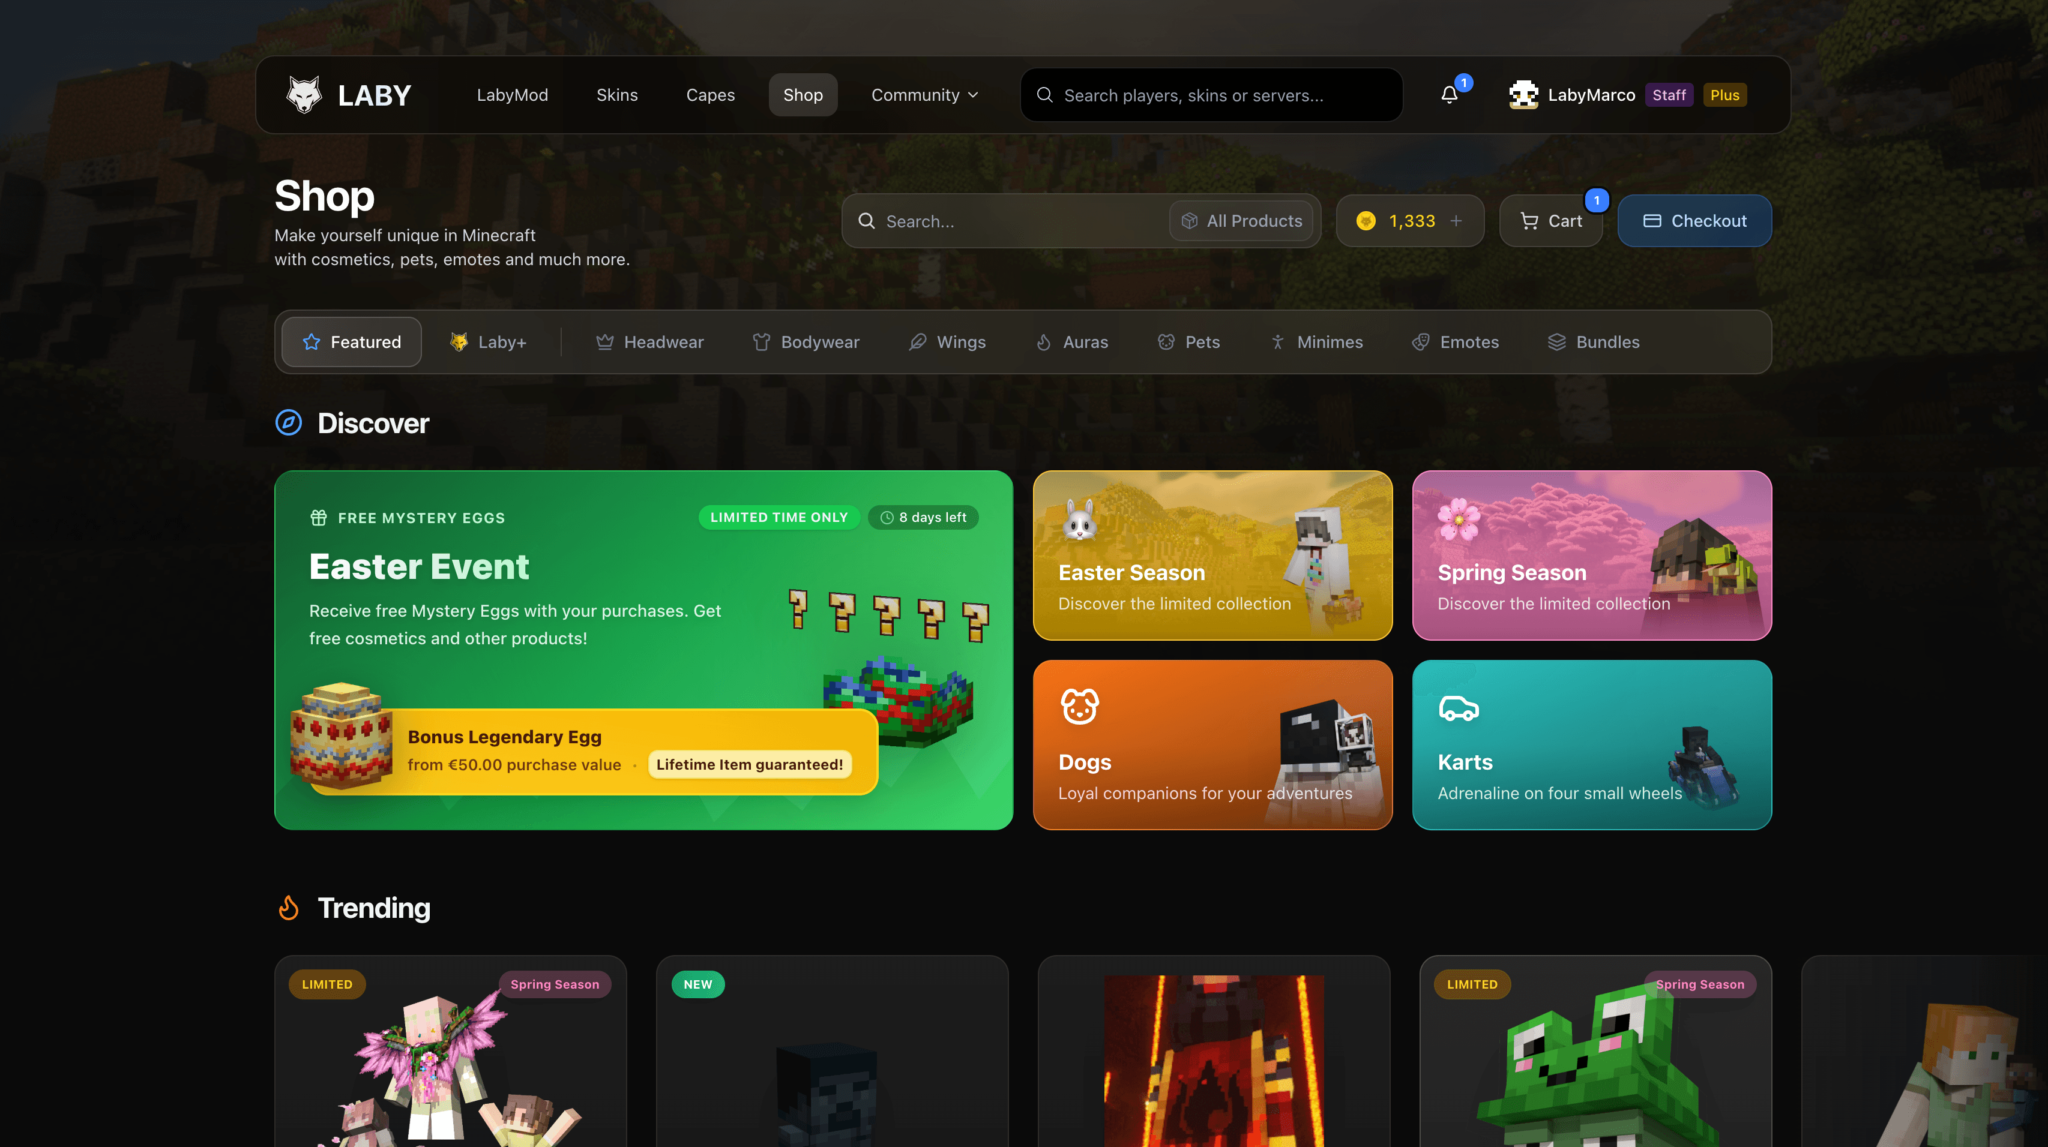Viewport: 2048px width, 1147px height.
Task: Open the NEW trending product card
Action: coord(831,1051)
